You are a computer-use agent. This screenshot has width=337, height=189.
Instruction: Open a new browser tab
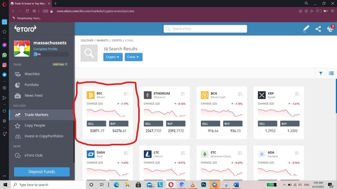coord(55,4)
